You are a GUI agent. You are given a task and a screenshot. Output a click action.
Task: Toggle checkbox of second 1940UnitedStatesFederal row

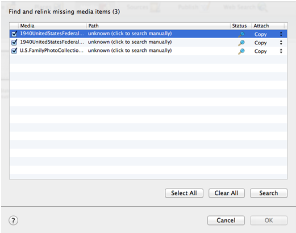14,42
